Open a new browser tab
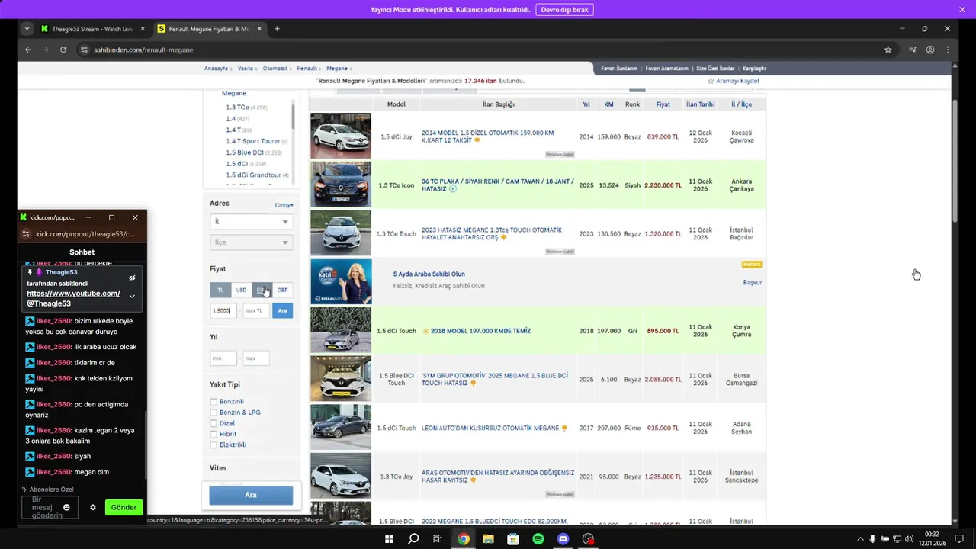976x549 pixels. (x=277, y=29)
